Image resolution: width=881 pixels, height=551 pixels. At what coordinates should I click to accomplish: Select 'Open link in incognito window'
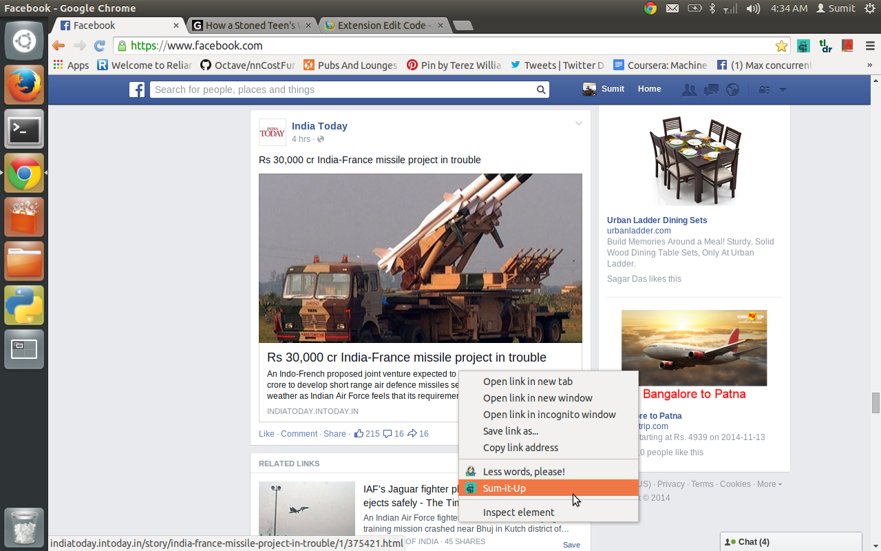pyautogui.click(x=549, y=415)
